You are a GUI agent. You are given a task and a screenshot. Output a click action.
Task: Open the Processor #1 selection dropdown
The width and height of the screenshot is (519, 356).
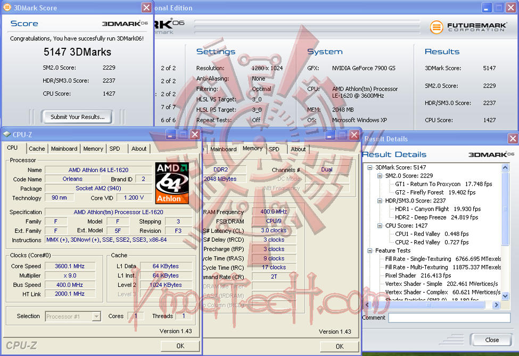click(96, 316)
